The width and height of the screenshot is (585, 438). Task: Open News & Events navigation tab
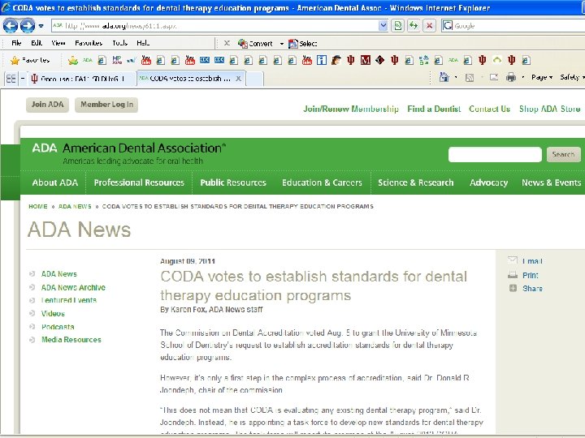(551, 182)
